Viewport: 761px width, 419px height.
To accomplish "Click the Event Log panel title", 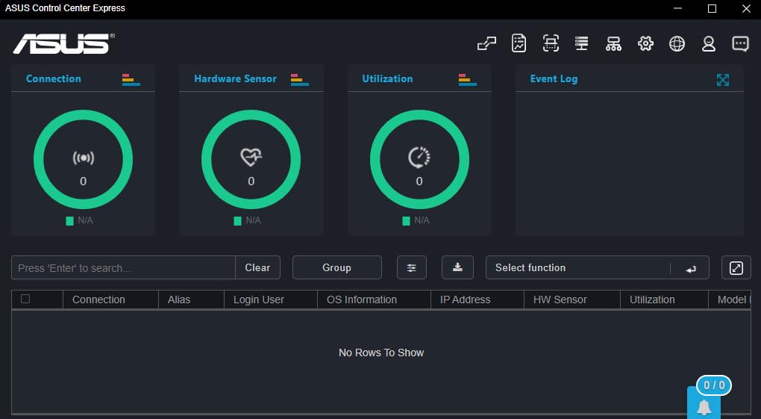I will 554,78.
